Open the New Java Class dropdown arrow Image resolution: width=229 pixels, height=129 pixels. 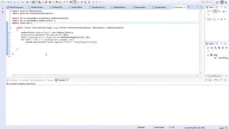53,2
